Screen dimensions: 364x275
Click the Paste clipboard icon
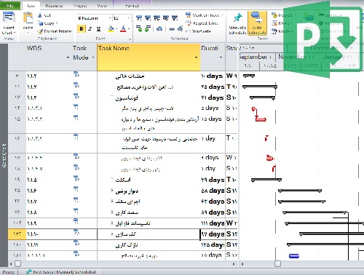[28, 18]
